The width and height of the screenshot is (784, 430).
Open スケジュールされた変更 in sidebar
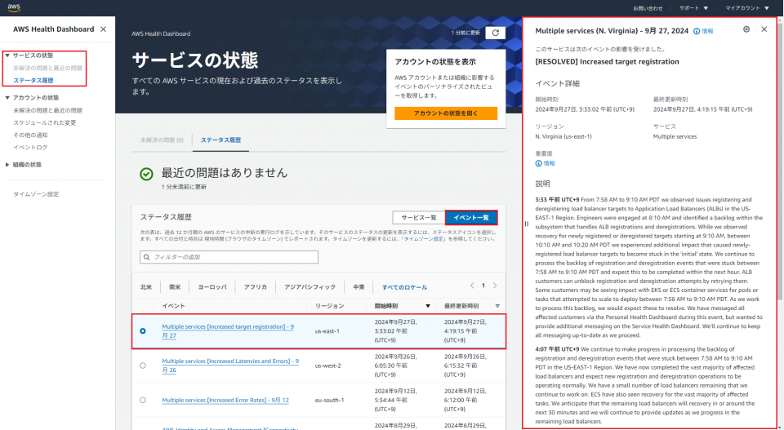[44, 123]
